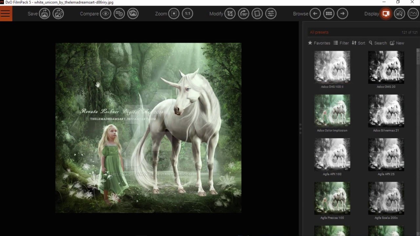Toggle the histogram display icon
The width and height of the screenshot is (420, 236).
point(413,14)
